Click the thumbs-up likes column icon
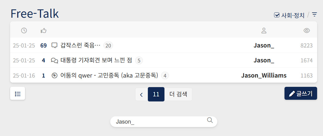Image resolution: width=323 pixels, height=136 pixels. (44, 30)
